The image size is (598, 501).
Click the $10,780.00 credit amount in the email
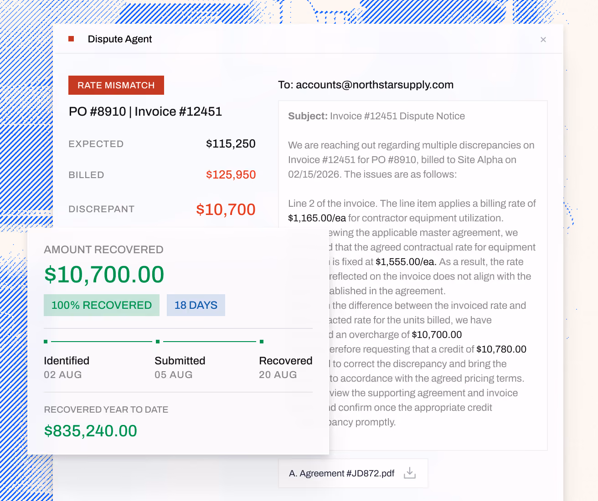(x=501, y=349)
